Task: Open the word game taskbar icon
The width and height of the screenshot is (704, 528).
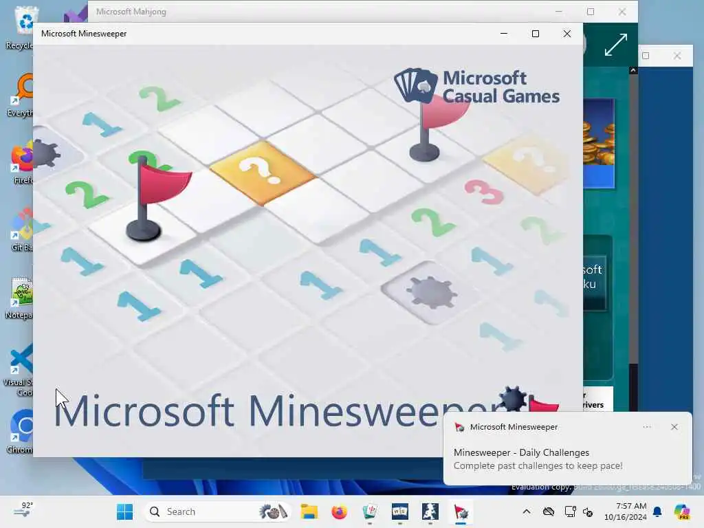Action: tap(400, 511)
